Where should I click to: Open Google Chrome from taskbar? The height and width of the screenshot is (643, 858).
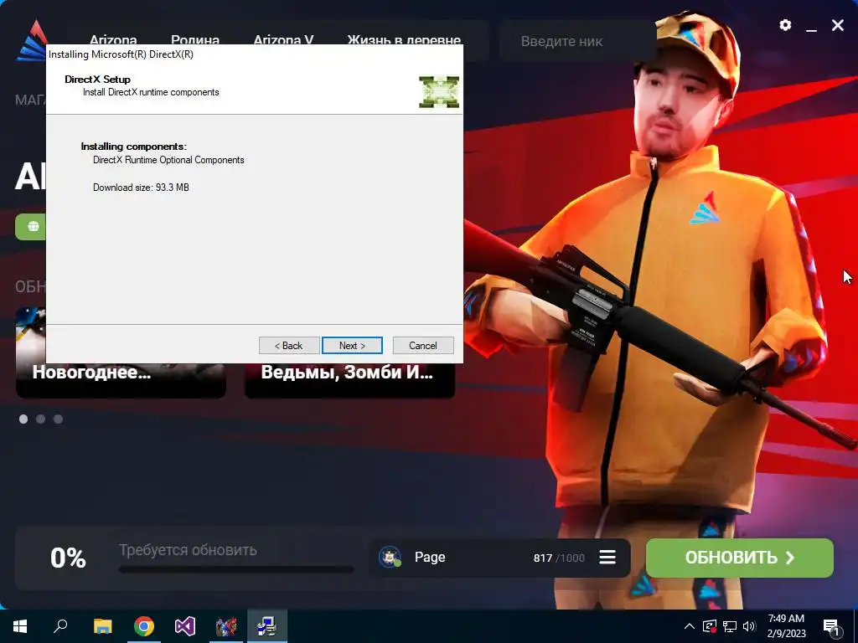click(x=144, y=626)
